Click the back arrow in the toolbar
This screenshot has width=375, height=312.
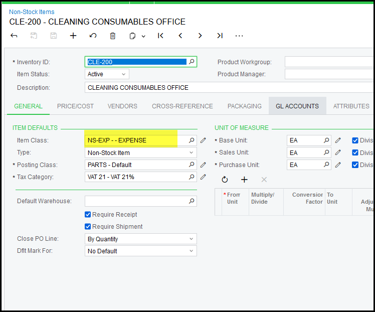pos(14,36)
